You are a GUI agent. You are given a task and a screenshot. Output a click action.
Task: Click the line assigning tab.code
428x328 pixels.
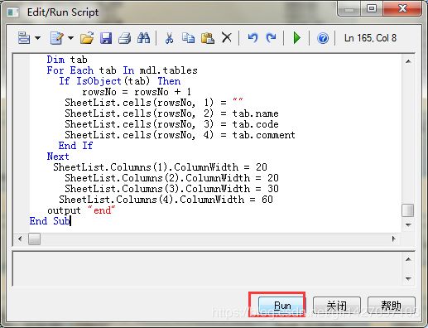tap(171, 124)
